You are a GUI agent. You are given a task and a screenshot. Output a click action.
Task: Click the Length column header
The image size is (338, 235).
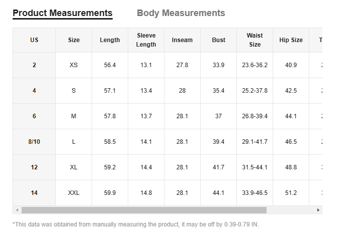[x=110, y=40]
